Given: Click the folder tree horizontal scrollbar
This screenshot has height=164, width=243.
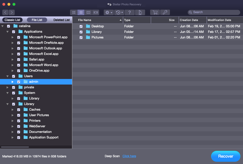Looking at the screenshot, I should click(x=15, y=147).
